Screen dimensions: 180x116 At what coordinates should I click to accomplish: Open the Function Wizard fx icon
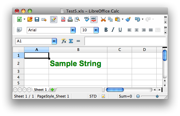click(64, 41)
